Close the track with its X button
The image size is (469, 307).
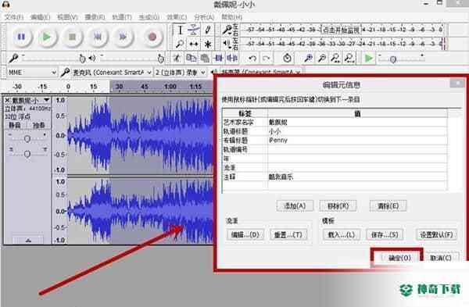(8, 101)
